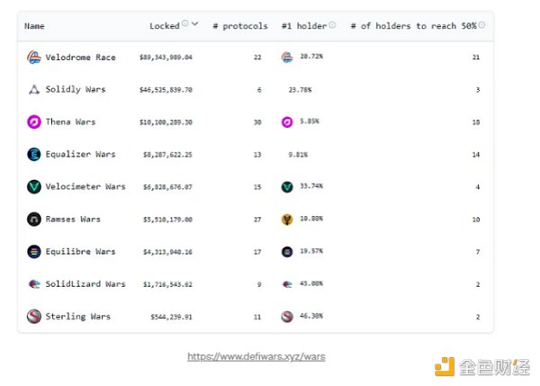
Task: Click the Thena Wars purple icon
Action: [34, 122]
